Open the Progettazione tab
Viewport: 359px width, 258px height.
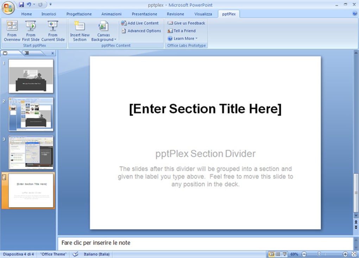79,14
